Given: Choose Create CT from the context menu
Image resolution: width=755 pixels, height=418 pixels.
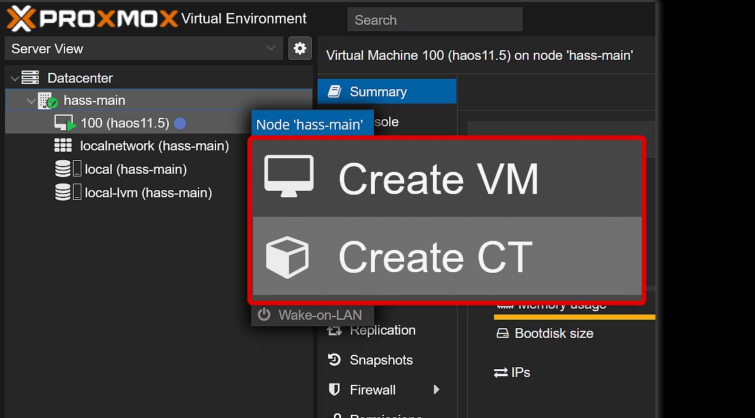Looking at the screenshot, I should [x=447, y=256].
